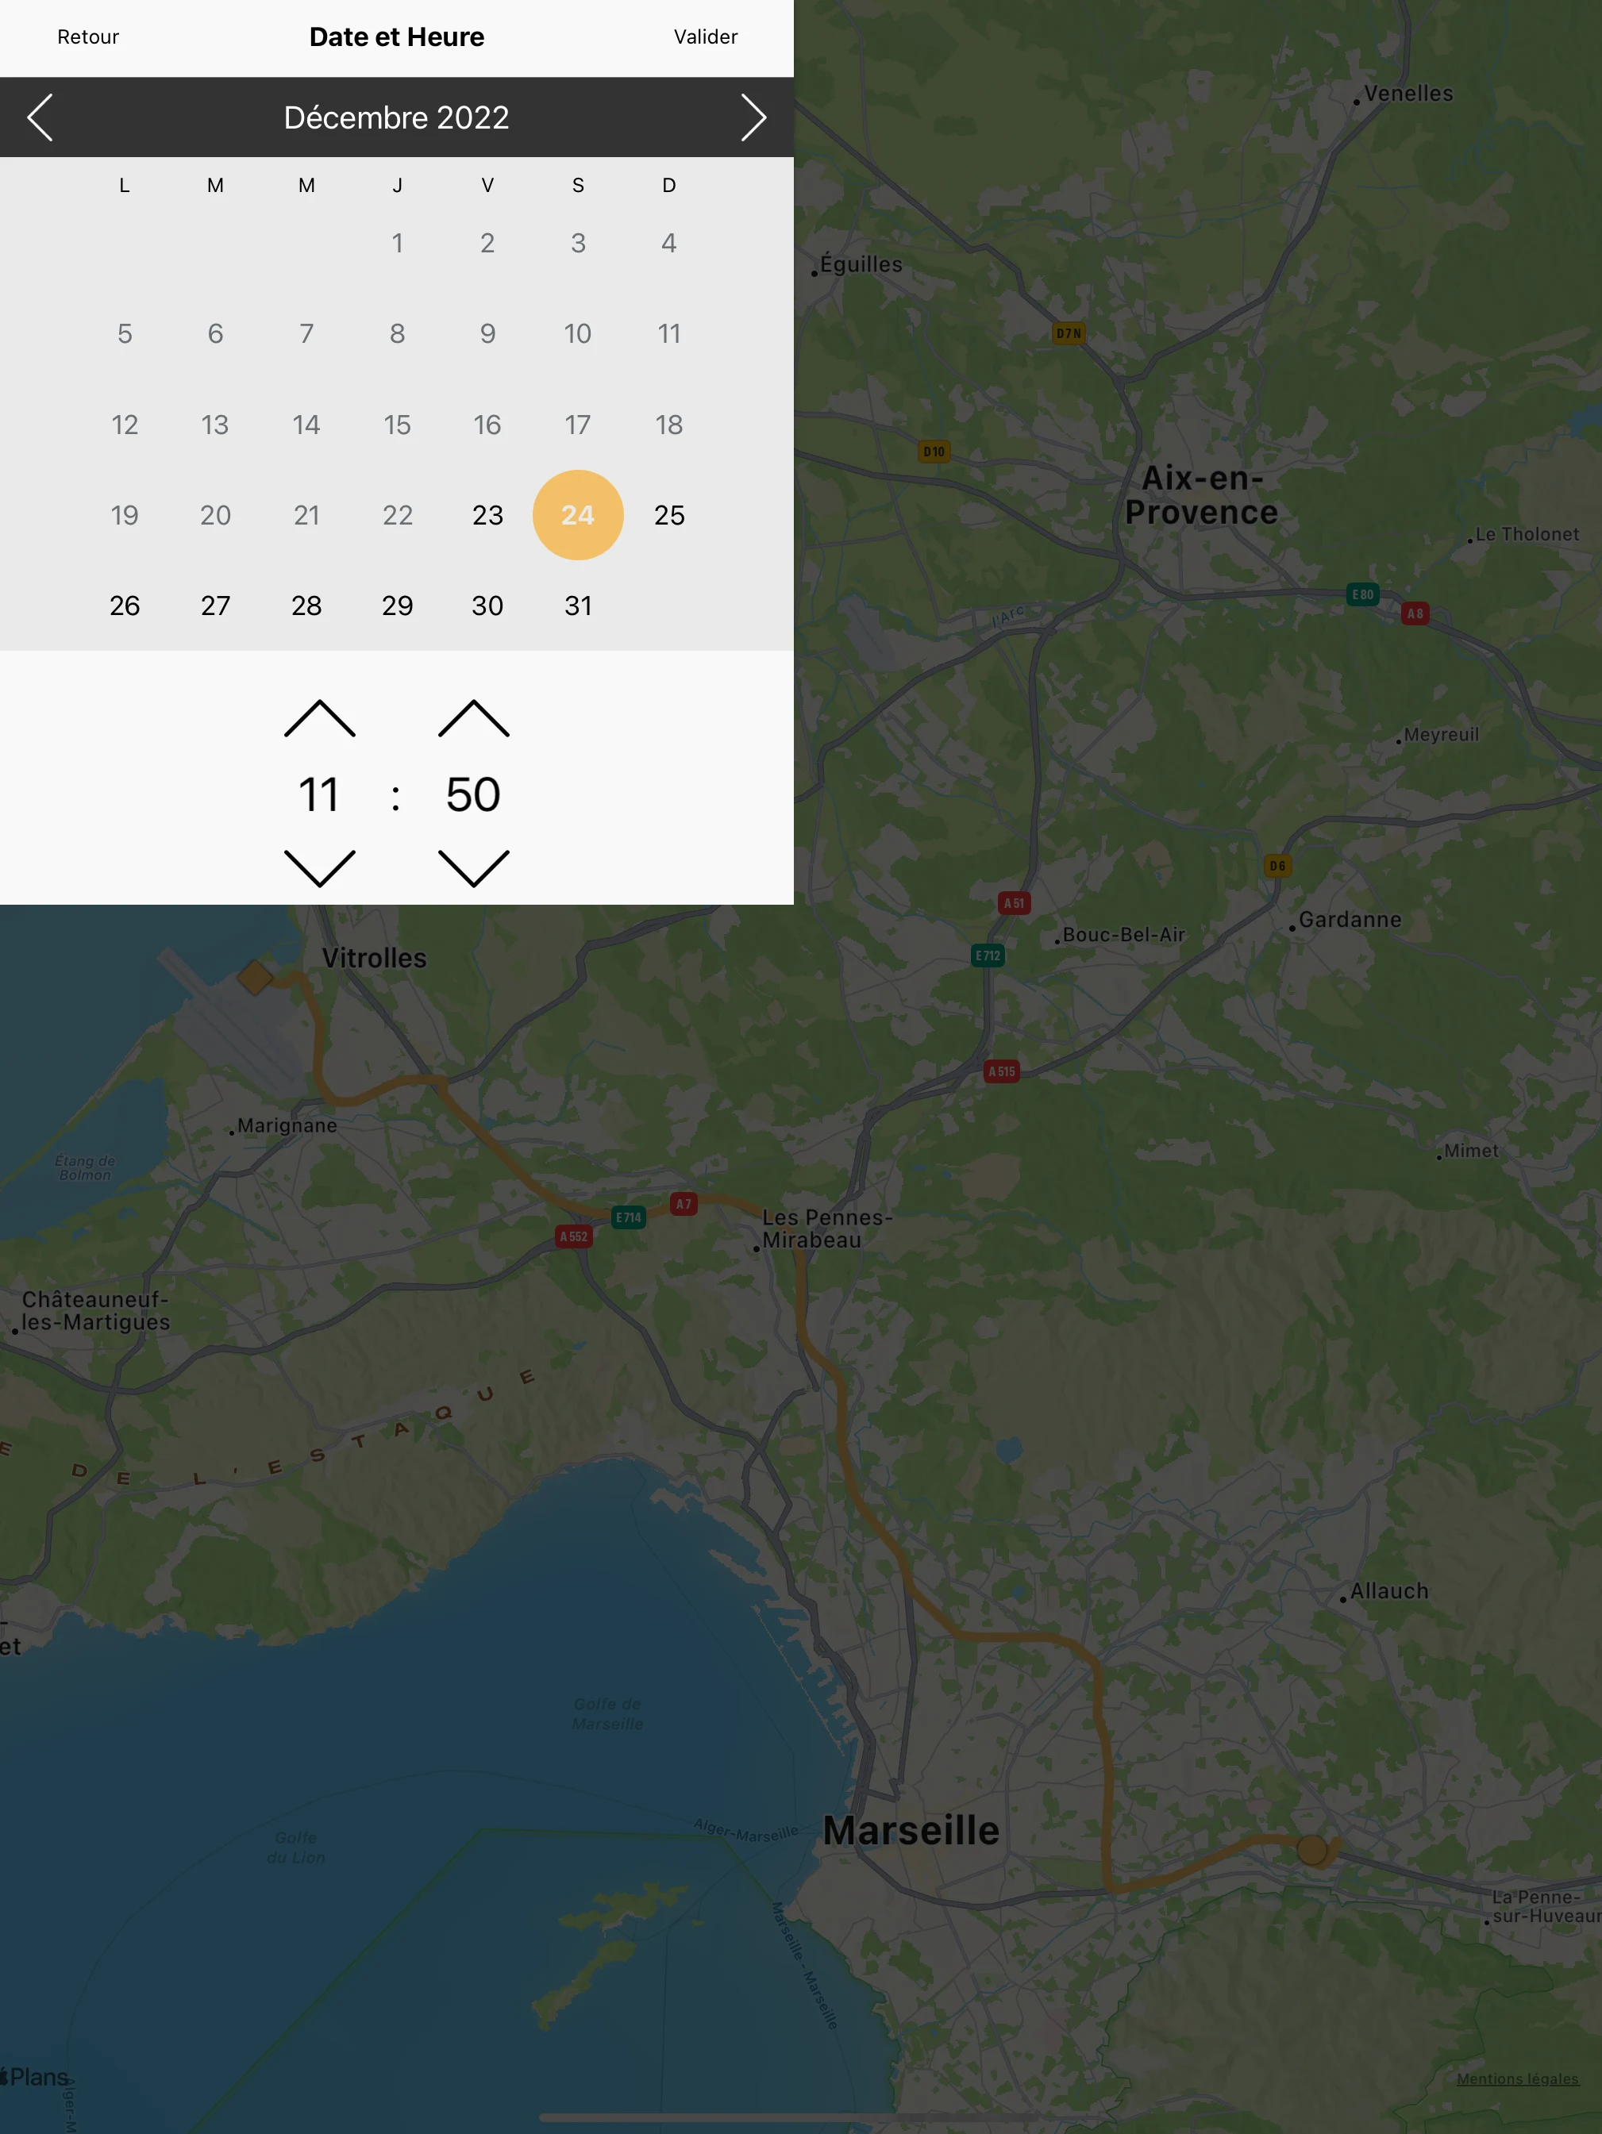
Task: Click the Aix-en-Provence map label
Action: 1202,495
